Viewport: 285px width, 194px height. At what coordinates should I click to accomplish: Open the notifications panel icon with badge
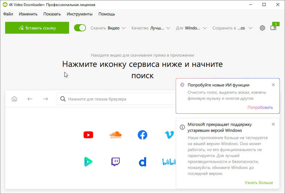273,28
